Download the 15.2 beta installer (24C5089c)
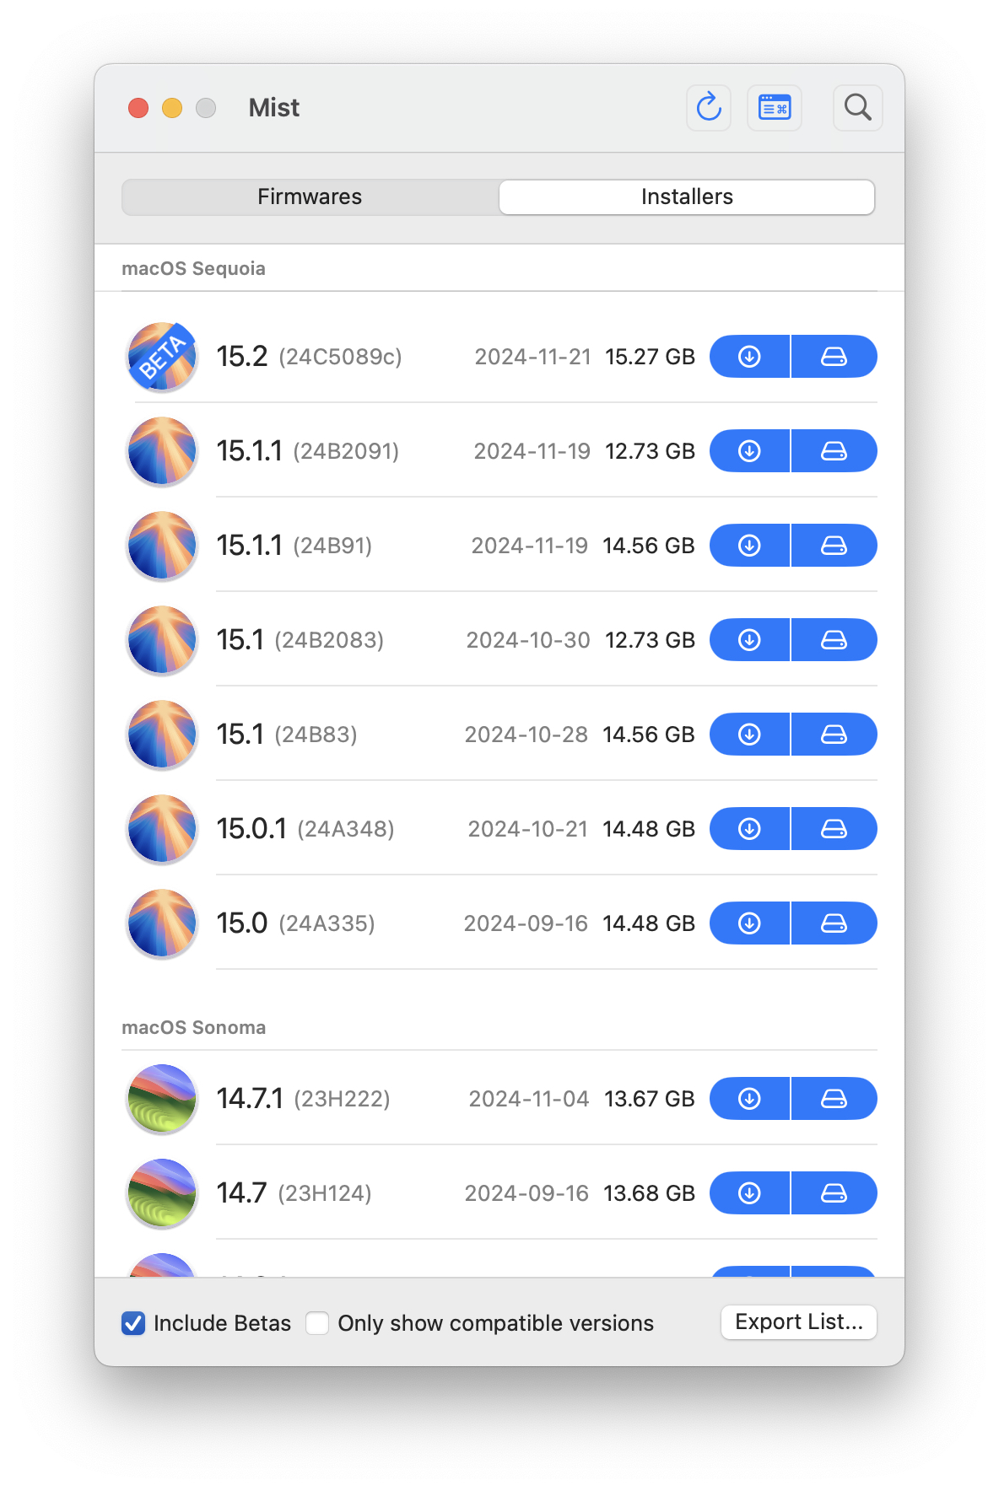 [749, 357]
